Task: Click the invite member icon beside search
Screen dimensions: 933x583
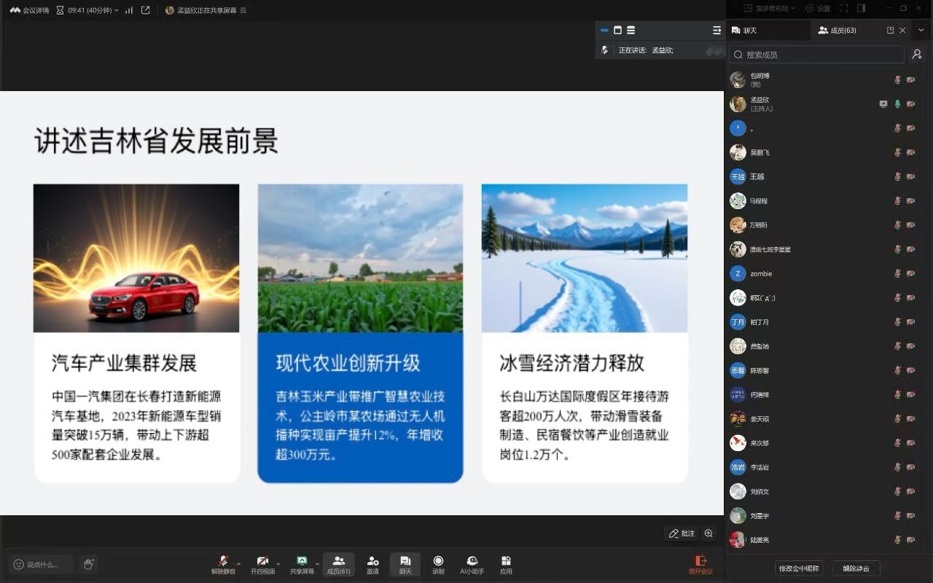Action: coord(917,55)
